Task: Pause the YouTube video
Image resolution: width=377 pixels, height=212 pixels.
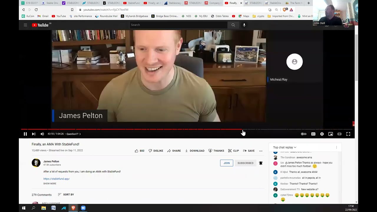Action: [x=25, y=134]
